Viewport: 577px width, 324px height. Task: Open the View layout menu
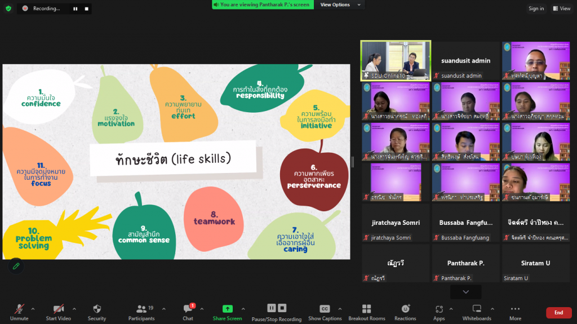[562, 8]
